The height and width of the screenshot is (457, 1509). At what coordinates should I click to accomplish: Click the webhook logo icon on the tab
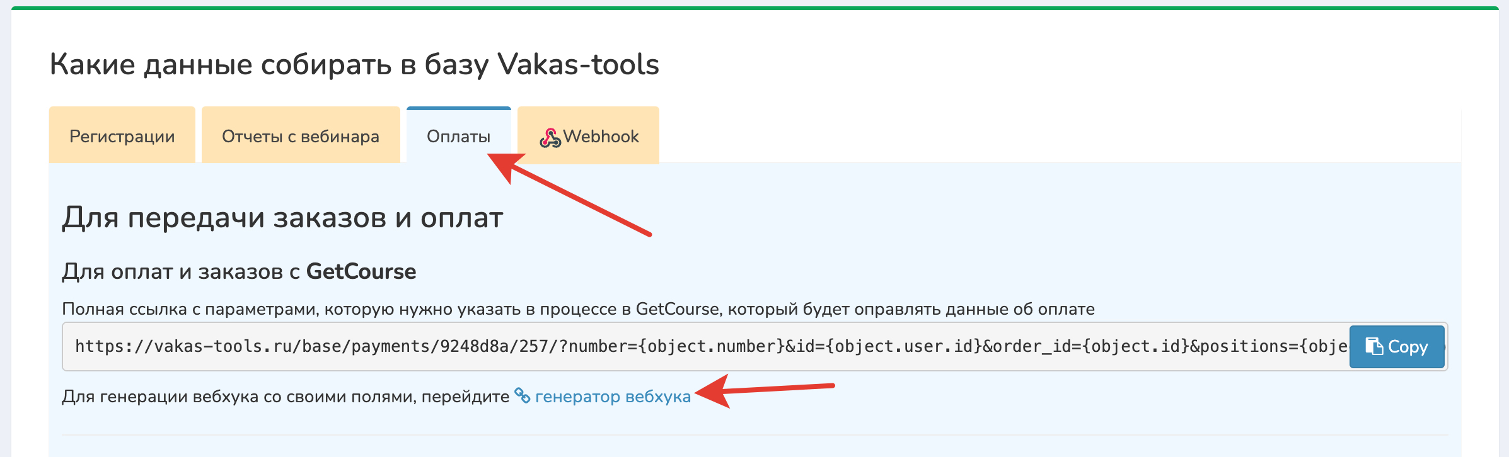point(550,137)
